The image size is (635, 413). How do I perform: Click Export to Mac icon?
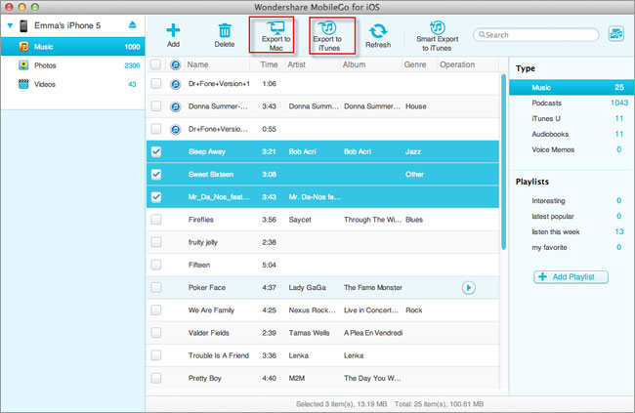point(275,27)
